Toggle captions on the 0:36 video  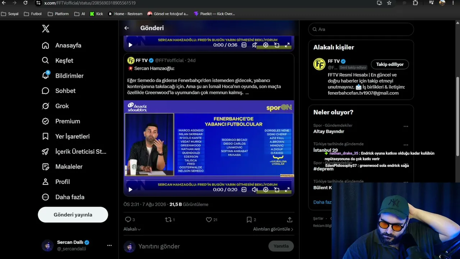click(244, 45)
